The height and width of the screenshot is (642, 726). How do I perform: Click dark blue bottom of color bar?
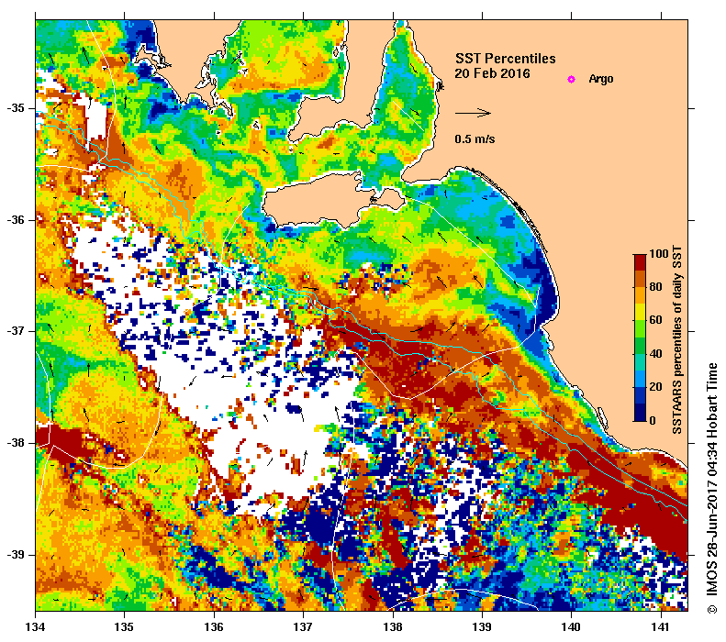[640, 412]
